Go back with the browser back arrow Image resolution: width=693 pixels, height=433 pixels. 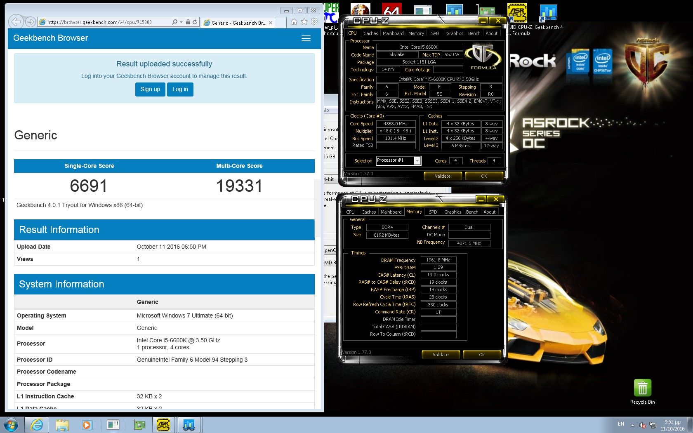16,22
